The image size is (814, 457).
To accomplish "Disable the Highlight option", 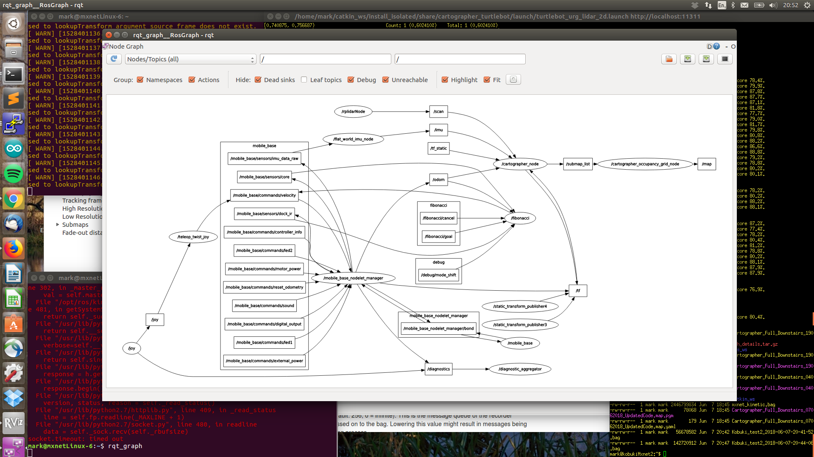I will click(x=445, y=80).
